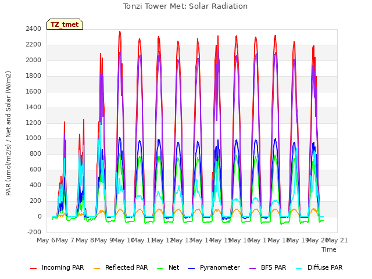
Task: Click the 2400 y-axis tick label
Action: point(34,28)
